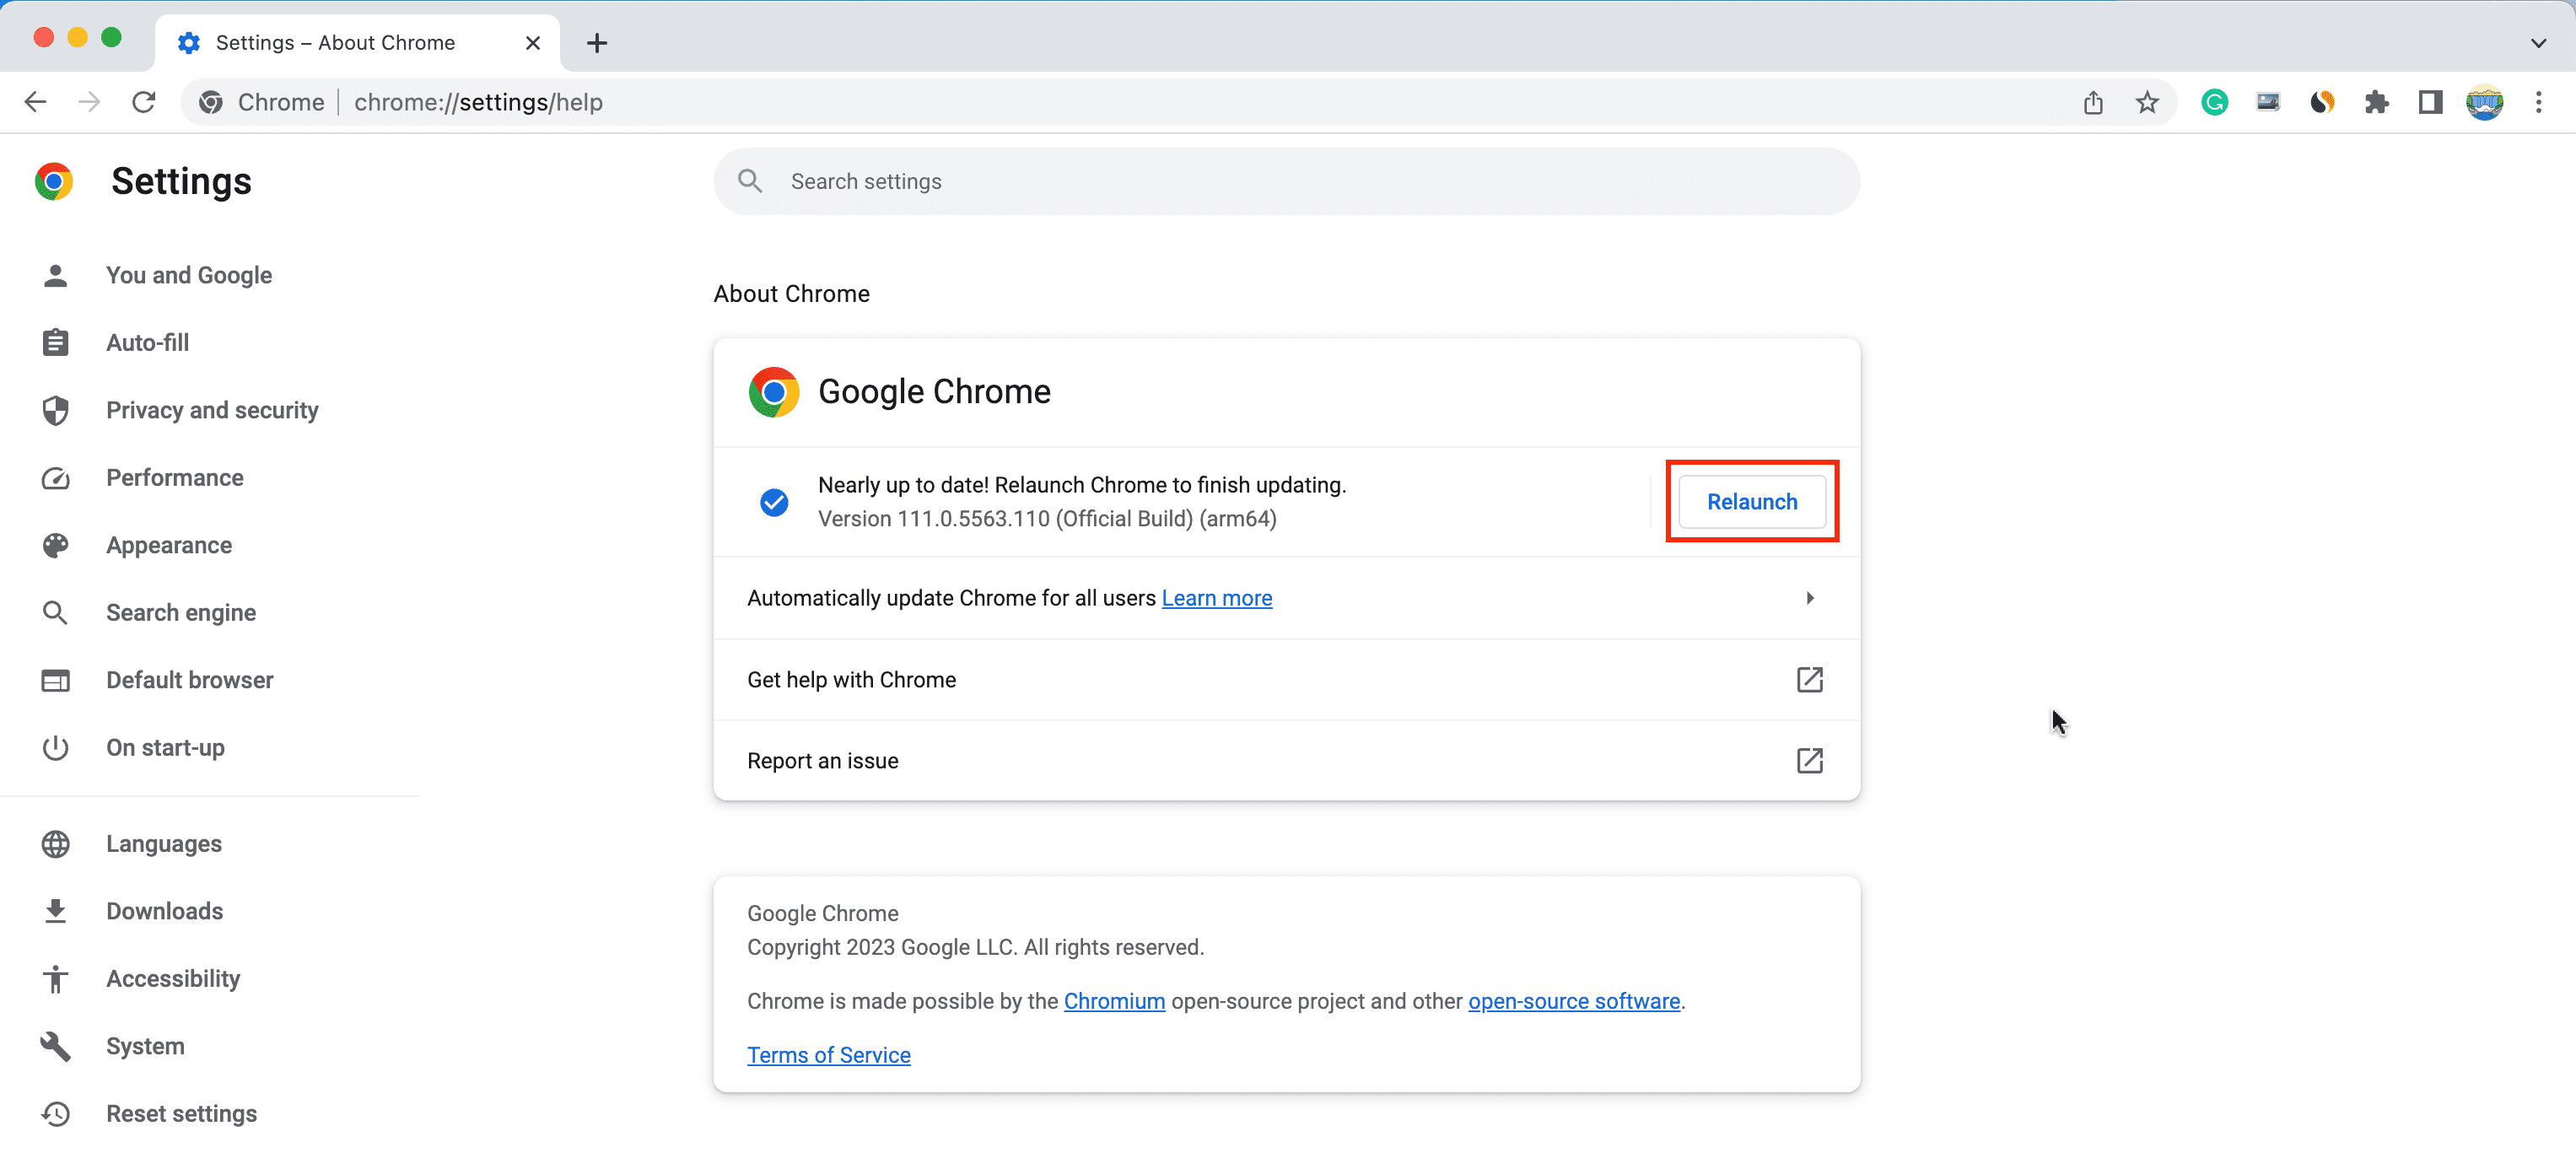Open Performance settings section
Image resolution: width=2576 pixels, height=1153 pixels.
(174, 477)
